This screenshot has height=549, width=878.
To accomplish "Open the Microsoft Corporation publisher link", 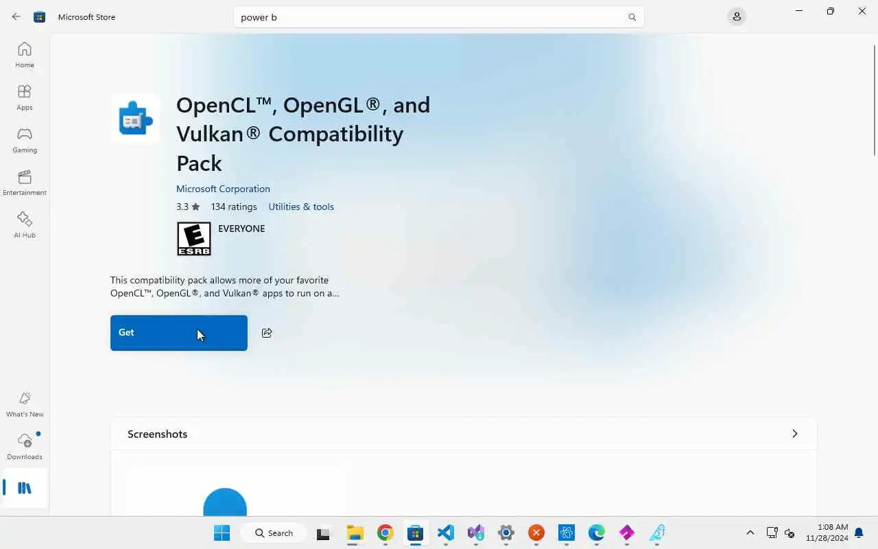I will 223,189.
